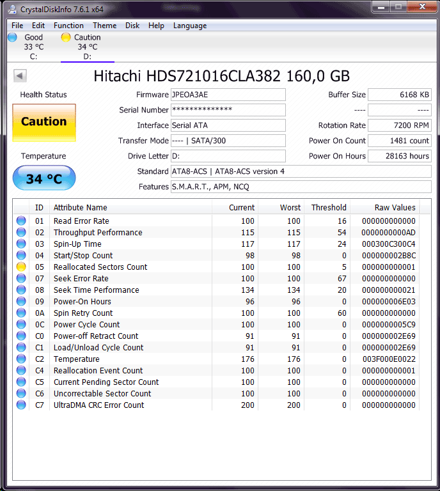440x491 pixels.
Task: Open the File menu
Action: (17, 26)
